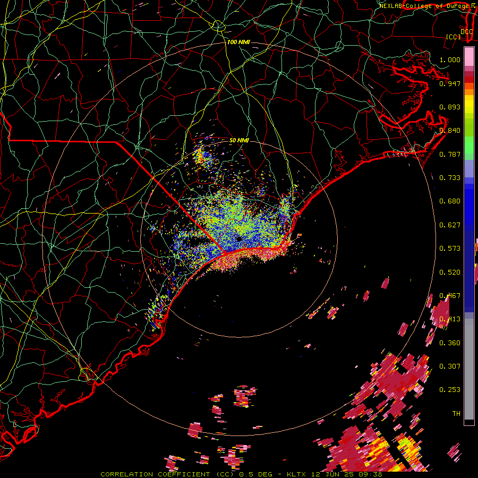Select the 0.680 color scale value

coord(450,201)
